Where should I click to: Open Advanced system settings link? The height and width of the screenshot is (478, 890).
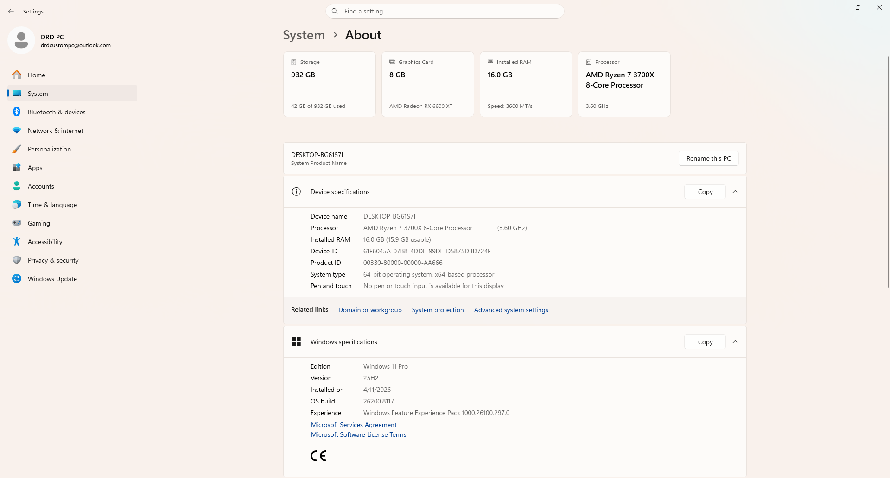coord(511,310)
